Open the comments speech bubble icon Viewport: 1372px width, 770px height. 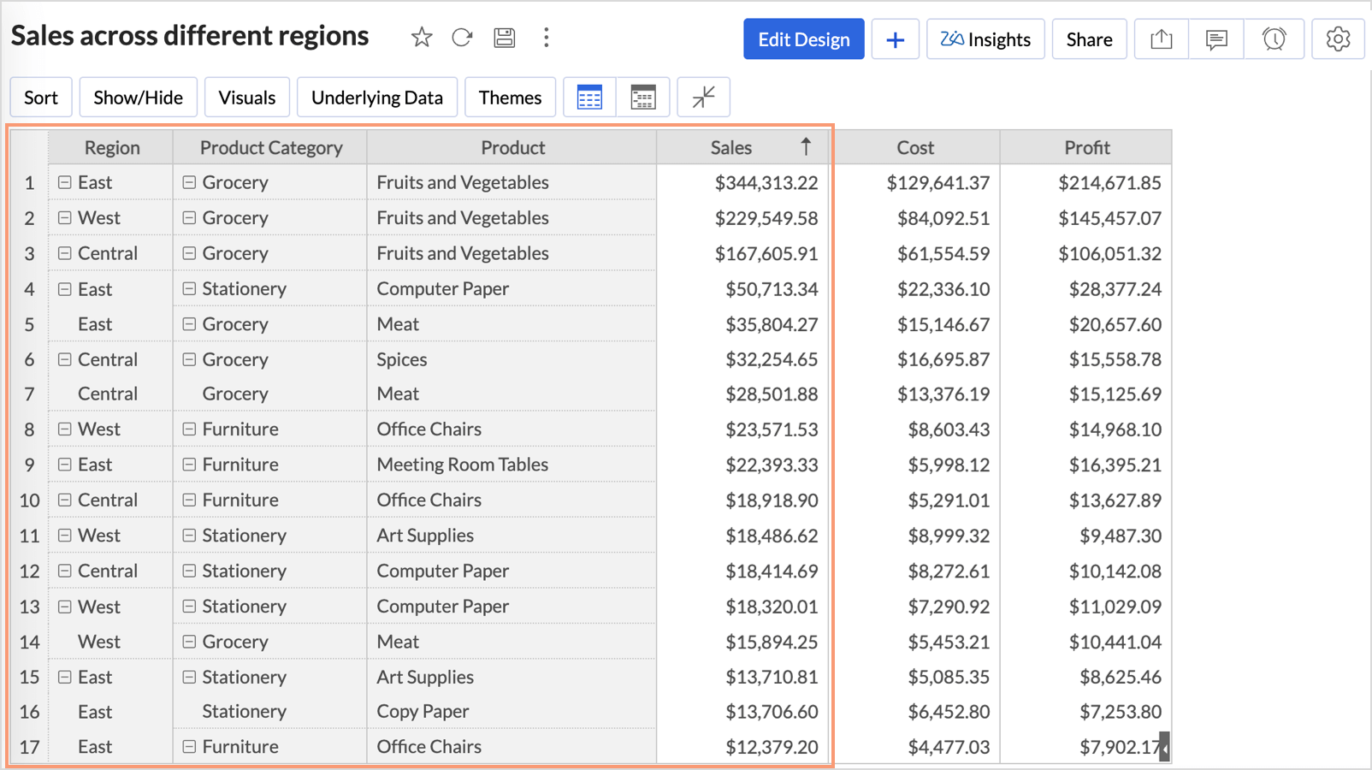pos(1216,39)
